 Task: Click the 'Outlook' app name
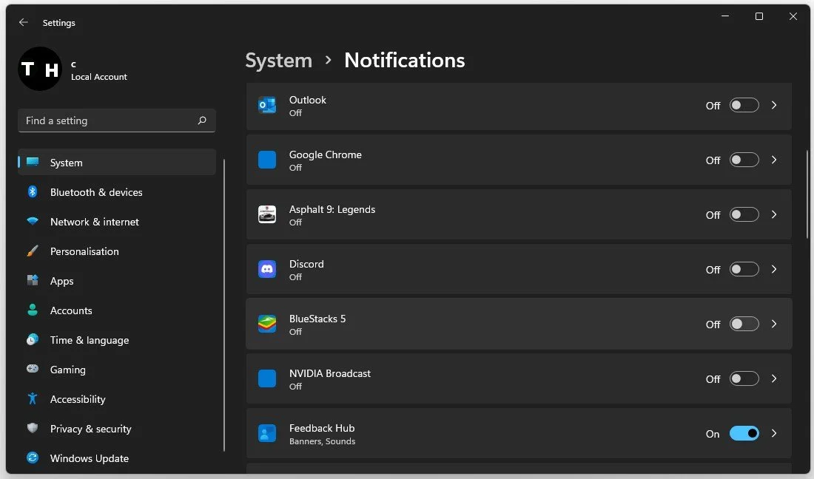[307, 100]
